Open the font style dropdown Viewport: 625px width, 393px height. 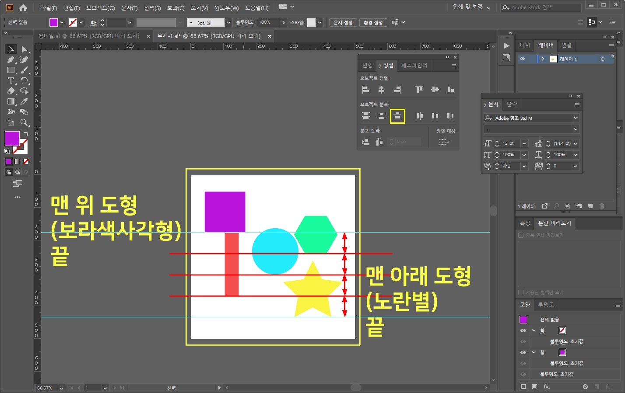click(x=576, y=129)
